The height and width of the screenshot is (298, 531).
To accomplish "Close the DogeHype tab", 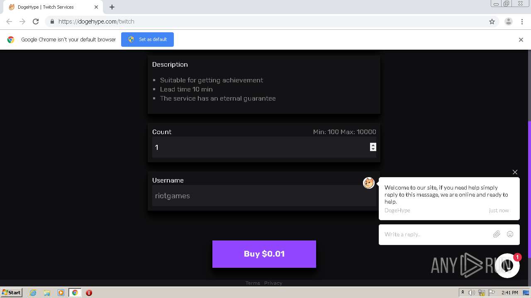I will coord(96,7).
